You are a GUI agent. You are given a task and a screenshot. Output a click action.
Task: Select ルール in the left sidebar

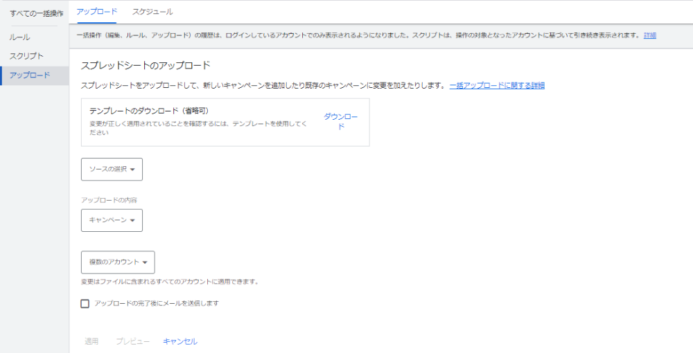(x=19, y=37)
